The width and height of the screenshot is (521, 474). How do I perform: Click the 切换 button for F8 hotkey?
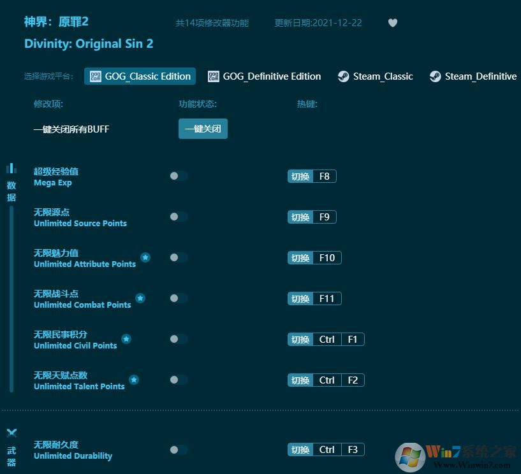(x=300, y=176)
